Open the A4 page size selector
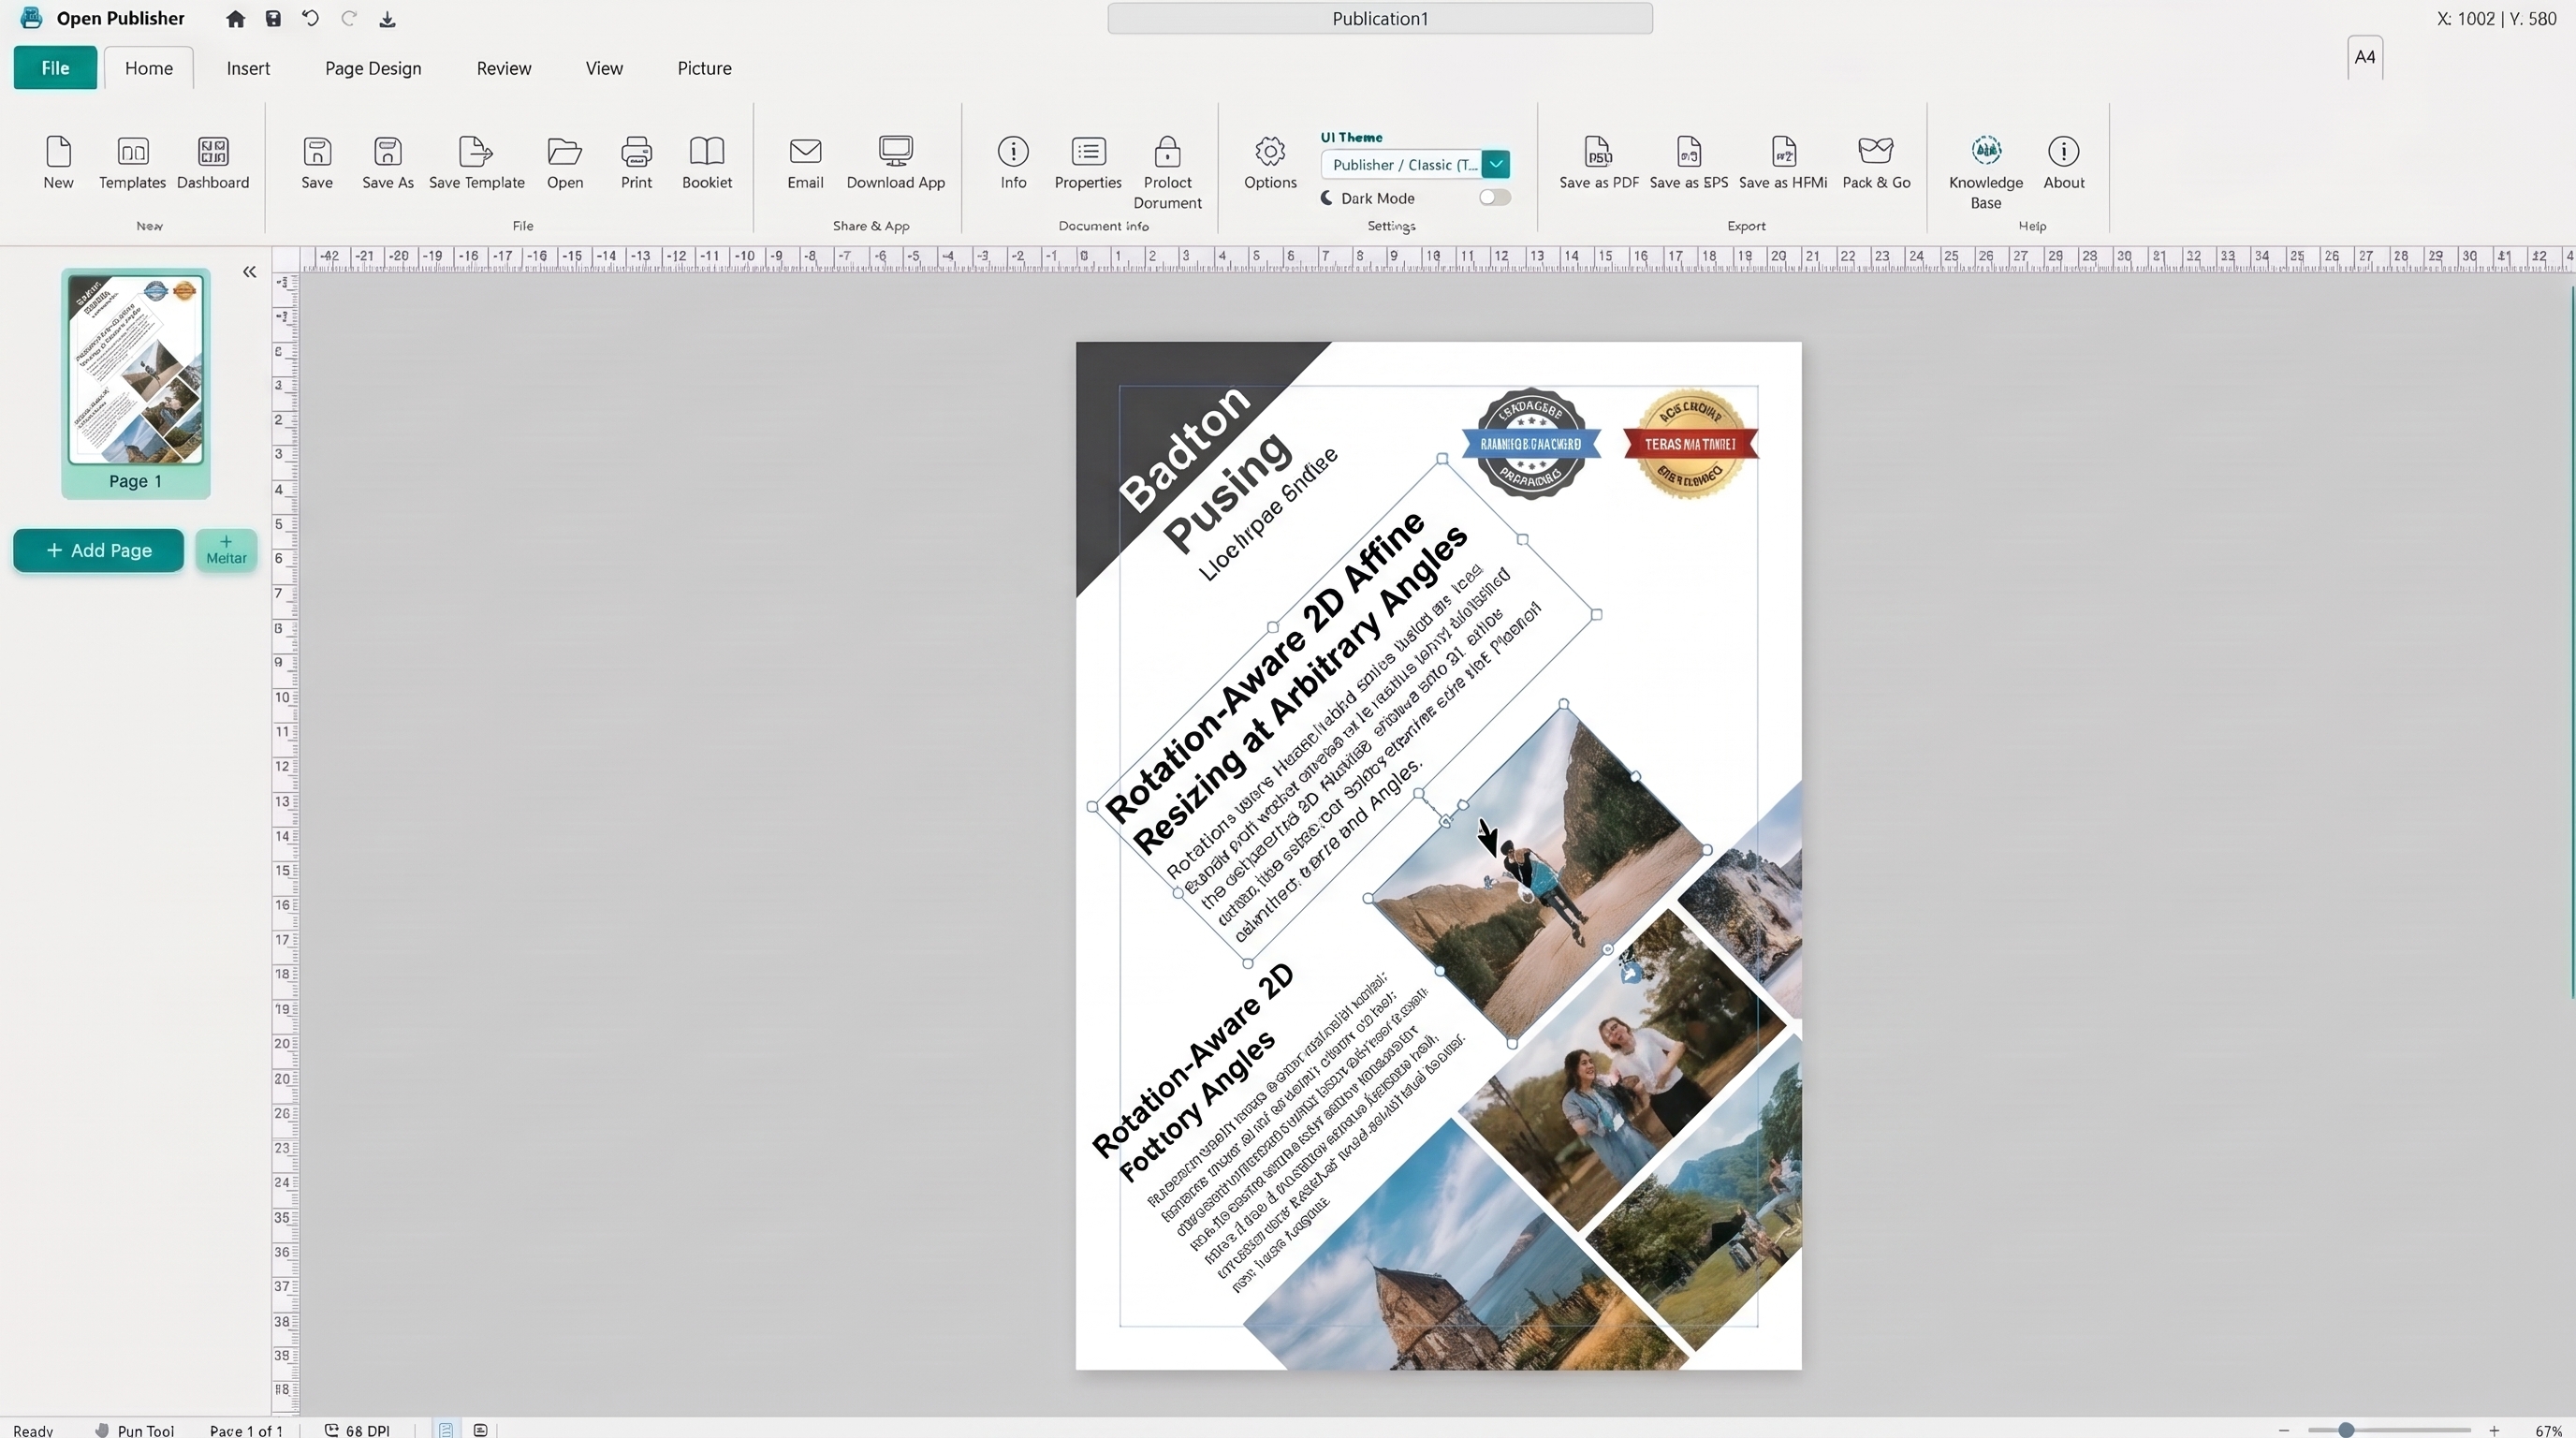The height and width of the screenshot is (1438, 2576). tap(2365, 57)
